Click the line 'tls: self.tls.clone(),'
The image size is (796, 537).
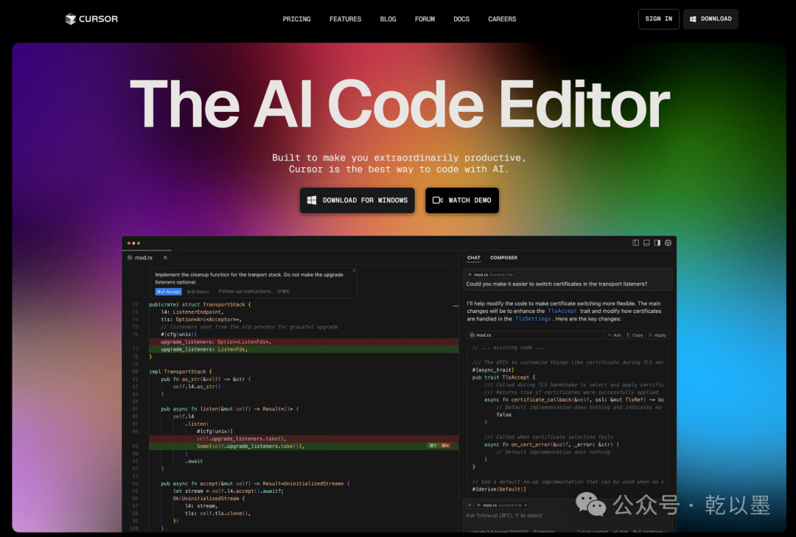[x=217, y=513]
